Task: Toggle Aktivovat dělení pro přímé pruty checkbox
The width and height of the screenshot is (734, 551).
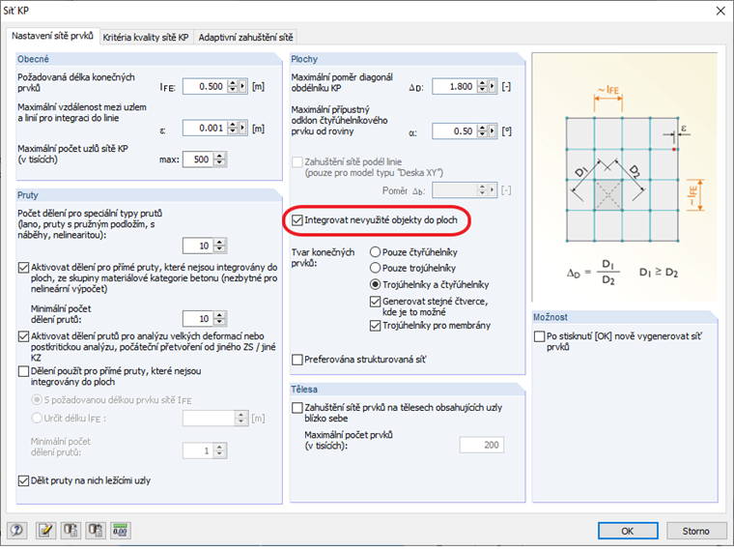Action: [23, 268]
